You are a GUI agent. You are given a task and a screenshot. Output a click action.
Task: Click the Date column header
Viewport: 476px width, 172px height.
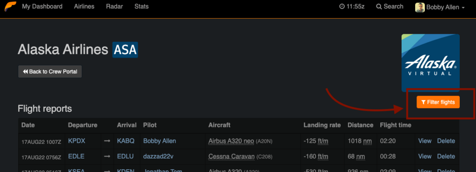pos(28,125)
